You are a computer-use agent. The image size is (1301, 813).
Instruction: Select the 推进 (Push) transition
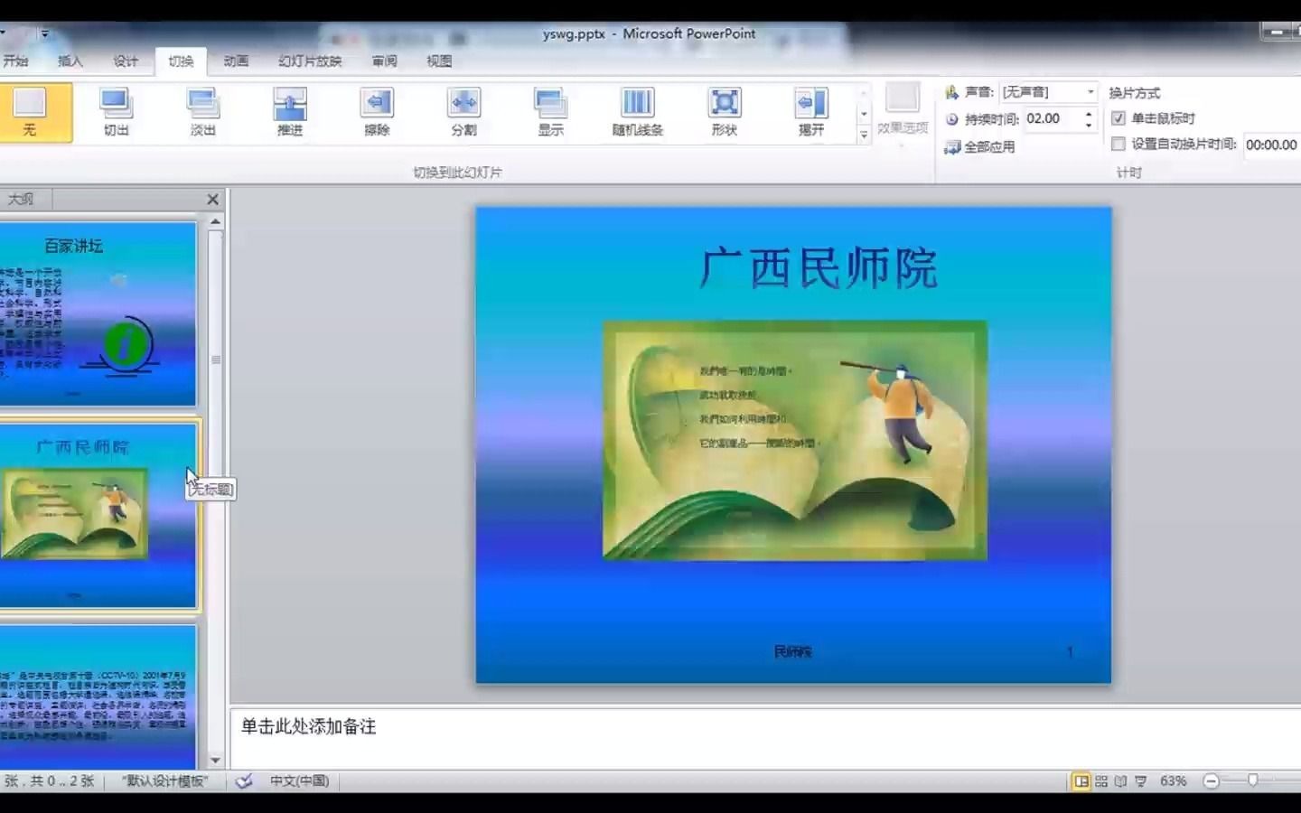pos(288,112)
